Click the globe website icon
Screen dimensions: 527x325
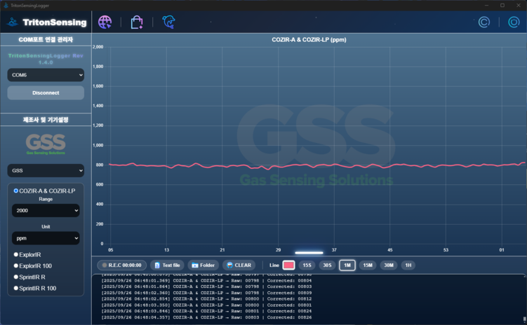tap(105, 22)
